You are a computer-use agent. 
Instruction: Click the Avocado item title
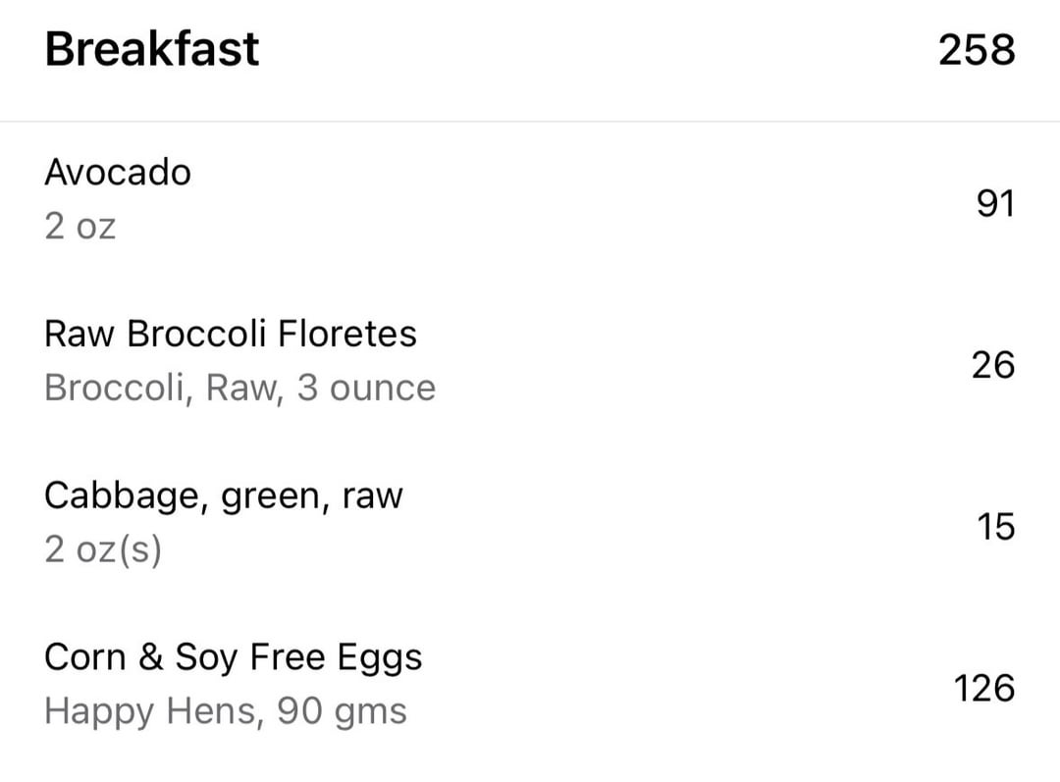118,173
